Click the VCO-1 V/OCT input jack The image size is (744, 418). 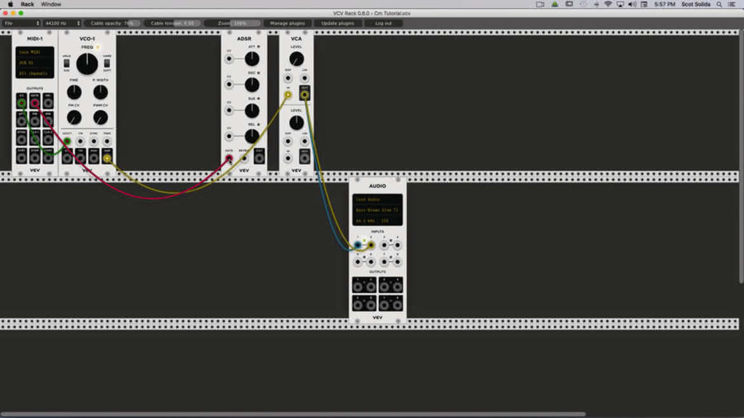(x=67, y=141)
